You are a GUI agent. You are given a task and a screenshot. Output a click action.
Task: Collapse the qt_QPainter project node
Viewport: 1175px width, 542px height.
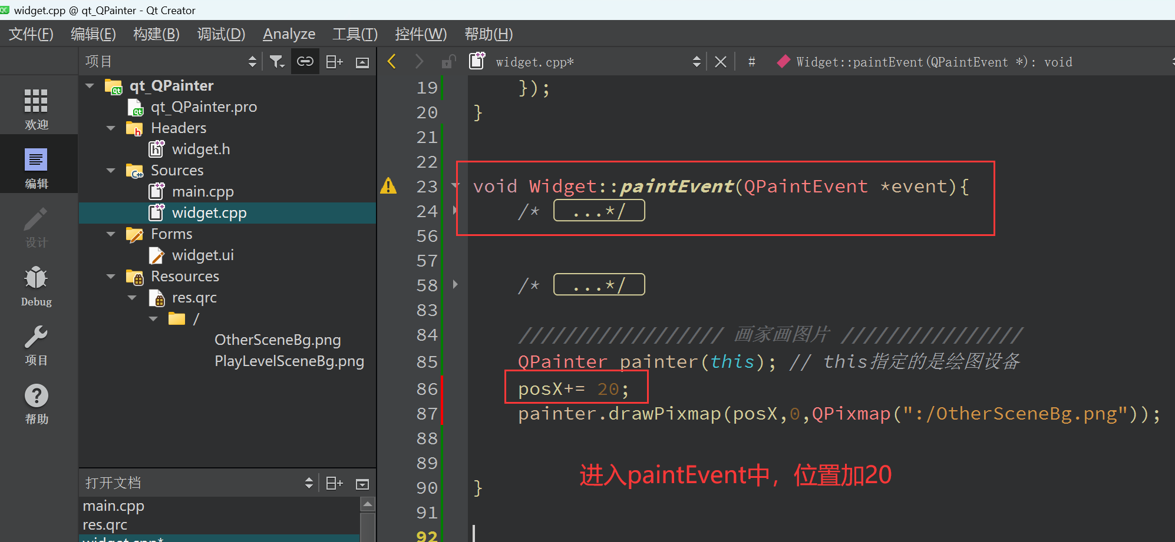pos(90,86)
